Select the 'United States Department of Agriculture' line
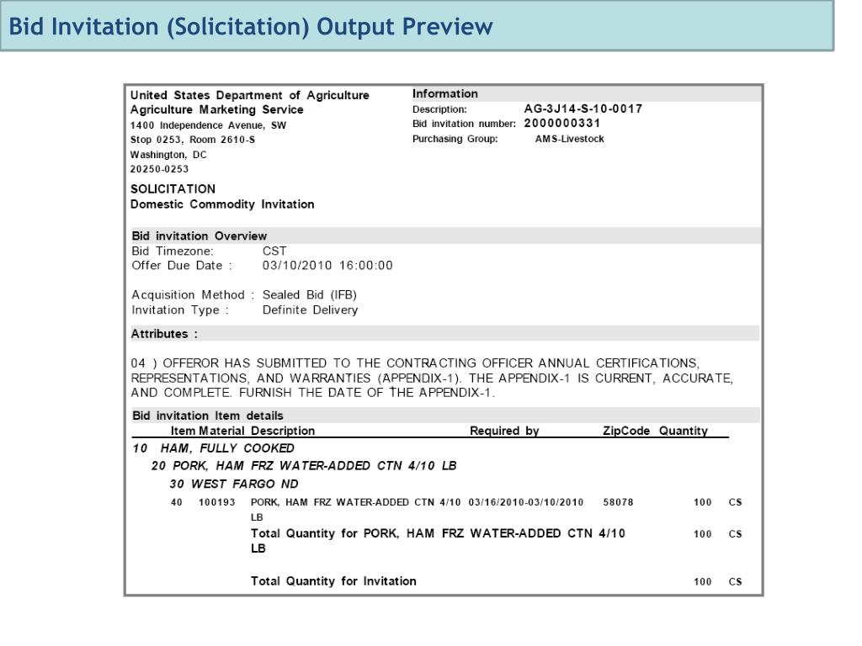Screen dimensions: 862x646 [x=249, y=95]
